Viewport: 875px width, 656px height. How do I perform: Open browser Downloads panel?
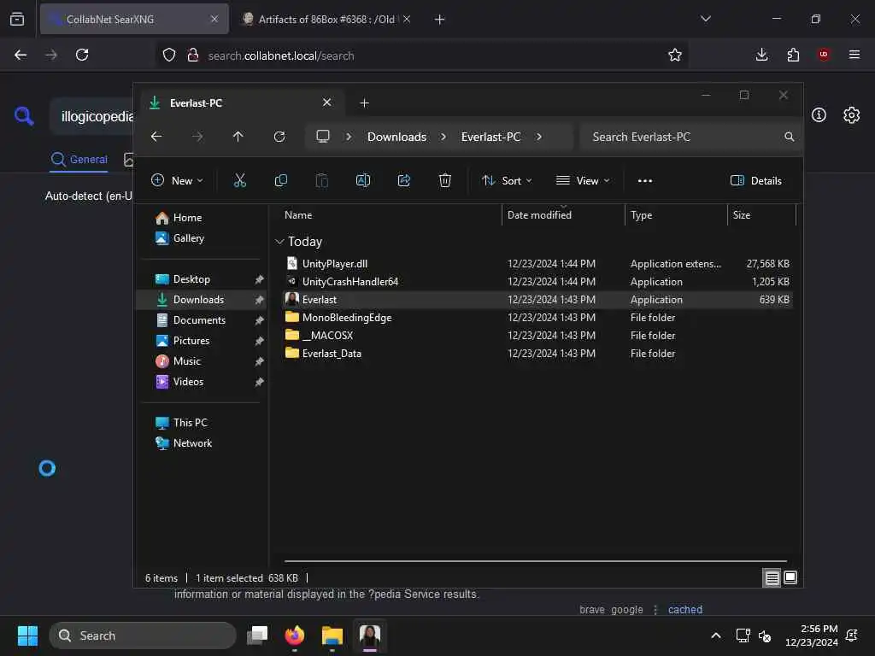(761, 55)
